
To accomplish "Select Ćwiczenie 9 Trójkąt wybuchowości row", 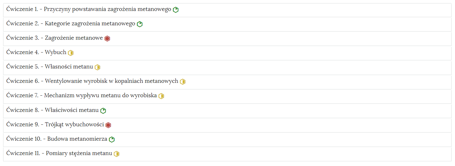I will click(x=227, y=125).
